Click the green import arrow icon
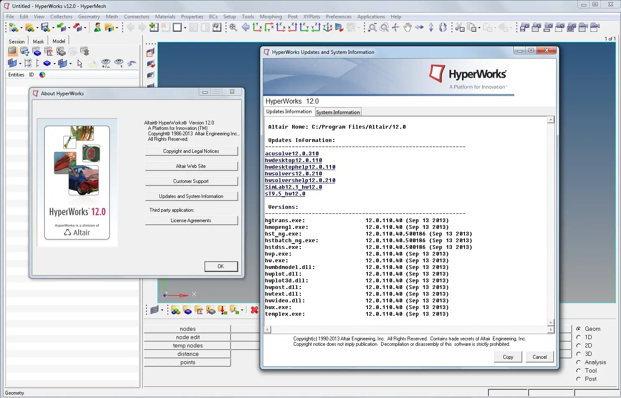 (x=61, y=28)
